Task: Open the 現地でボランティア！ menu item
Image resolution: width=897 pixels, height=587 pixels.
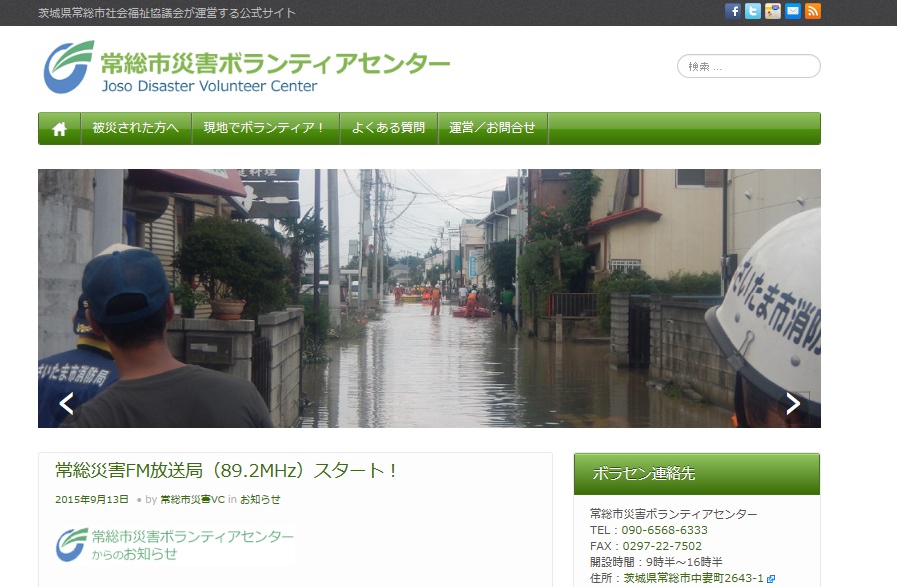Action: [264, 128]
